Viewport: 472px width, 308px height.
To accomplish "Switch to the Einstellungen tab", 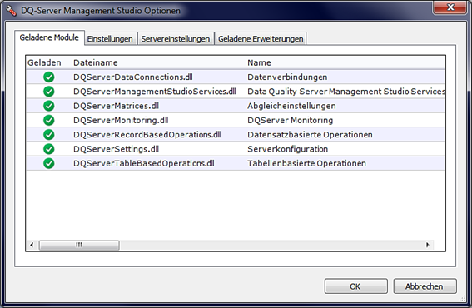I will point(110,39).
